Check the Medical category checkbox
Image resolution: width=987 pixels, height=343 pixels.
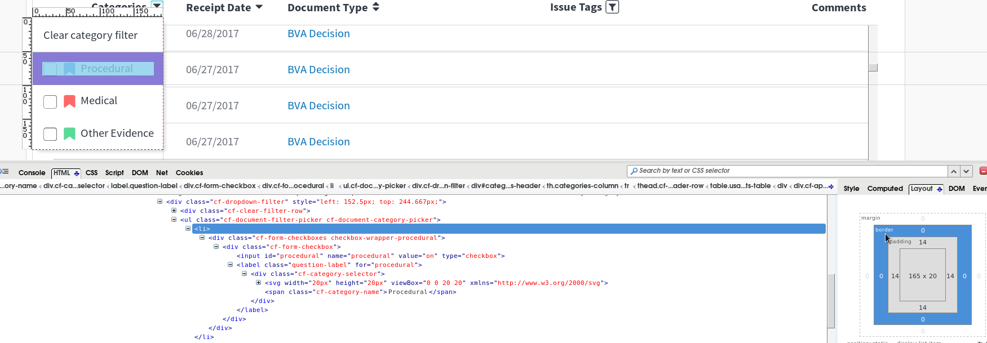click(x=50, y=101)
